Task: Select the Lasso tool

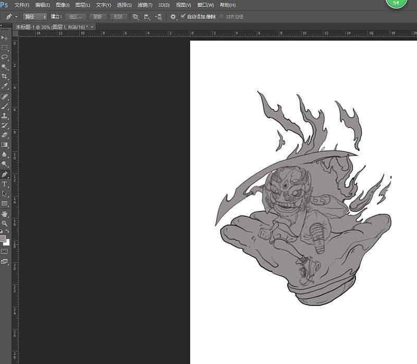Action: pos(4,57)
